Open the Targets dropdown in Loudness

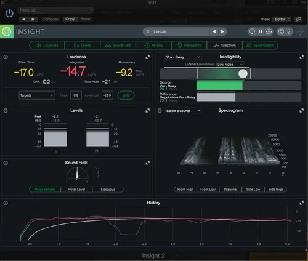tap(37, 95)
